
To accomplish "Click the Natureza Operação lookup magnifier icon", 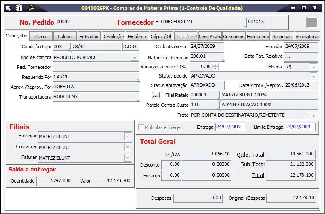I will 223,60.
